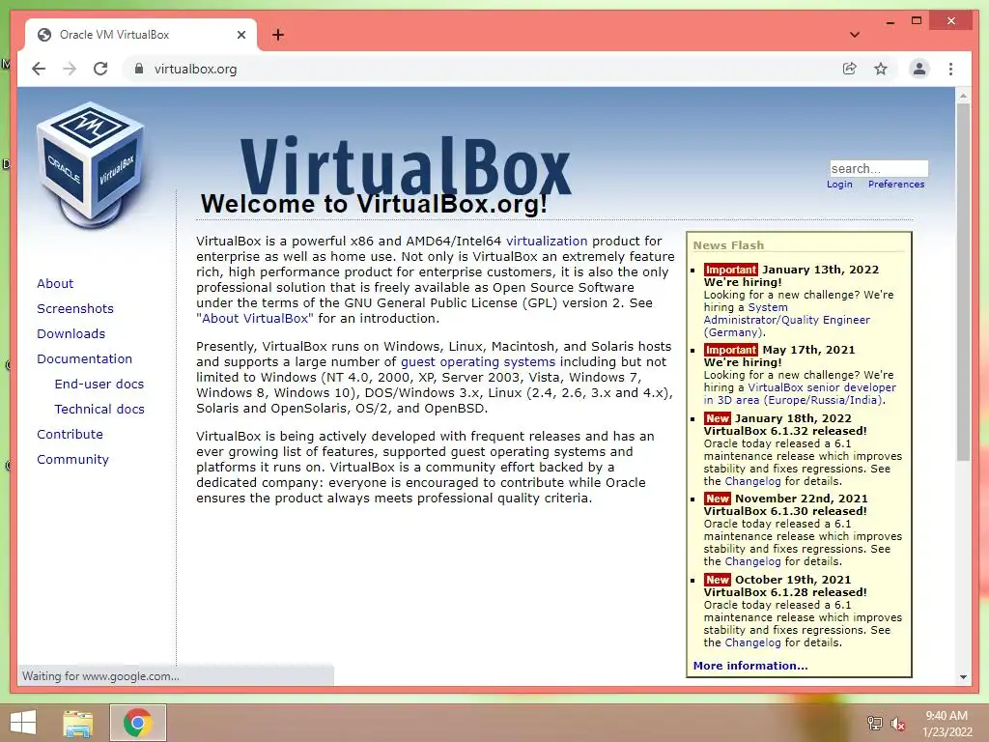Click the browser forward arrow

pos(70,69)
